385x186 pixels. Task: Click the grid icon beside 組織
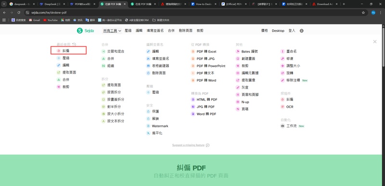pyautogui.click(x=103, y=66)
